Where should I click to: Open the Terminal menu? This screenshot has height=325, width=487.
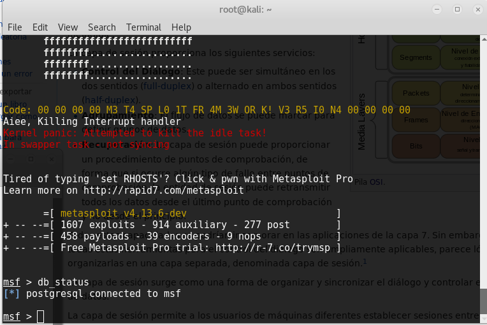pos(143,27)
